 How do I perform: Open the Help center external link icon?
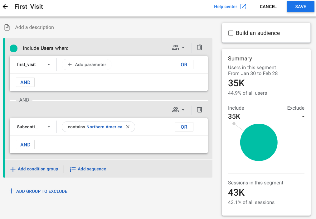pos(243,7)
